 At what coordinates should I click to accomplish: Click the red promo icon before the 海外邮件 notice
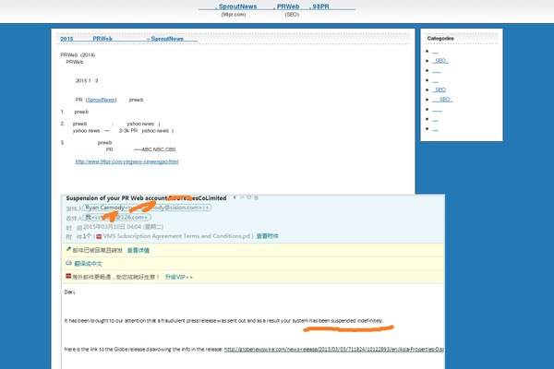pos(68,276)
